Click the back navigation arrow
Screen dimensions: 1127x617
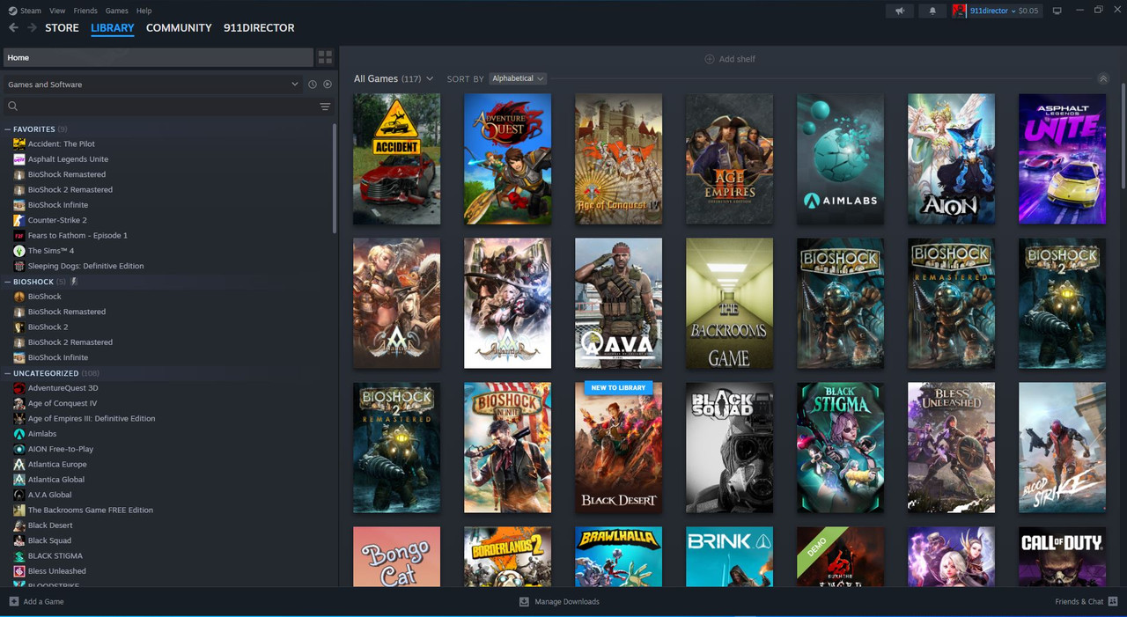coord(13,28)
